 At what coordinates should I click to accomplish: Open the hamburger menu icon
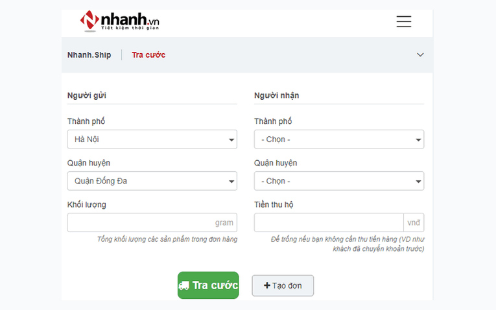tap(404, 21)
